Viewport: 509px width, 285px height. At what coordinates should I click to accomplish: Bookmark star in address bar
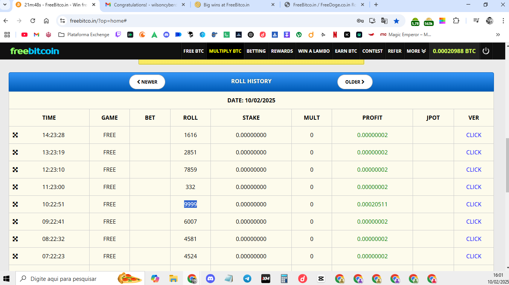click(x=396, y=21)
